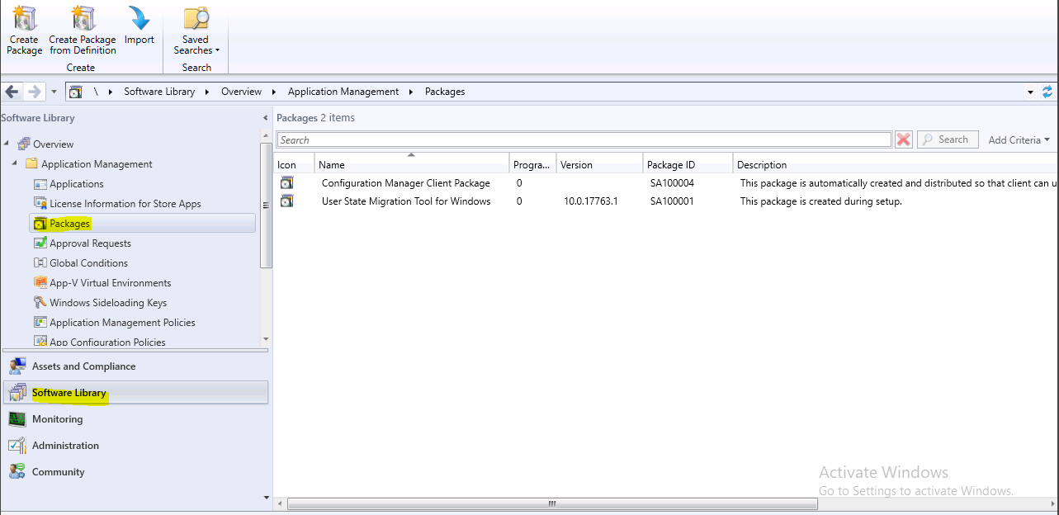Open the Community workspace

(136, 472)
